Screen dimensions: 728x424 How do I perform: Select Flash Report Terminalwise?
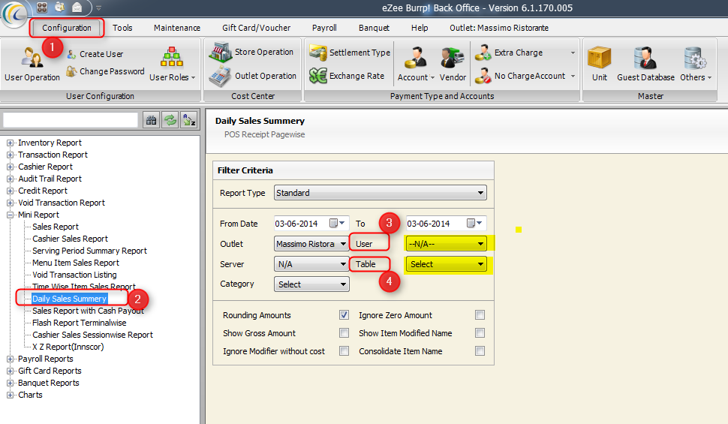click(79, 323)
